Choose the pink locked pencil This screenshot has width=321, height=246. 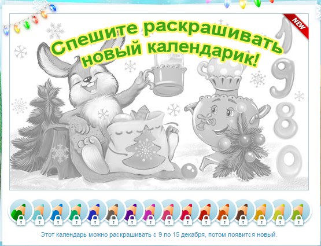pyautogui.click(x=169, y=211)
